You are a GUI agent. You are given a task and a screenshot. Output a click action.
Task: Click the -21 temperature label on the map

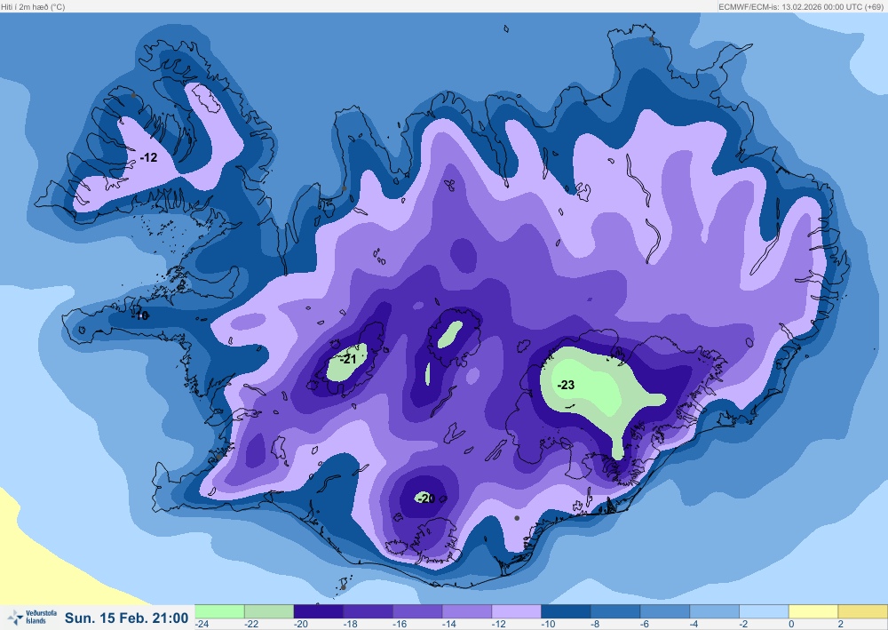[348, 359]
